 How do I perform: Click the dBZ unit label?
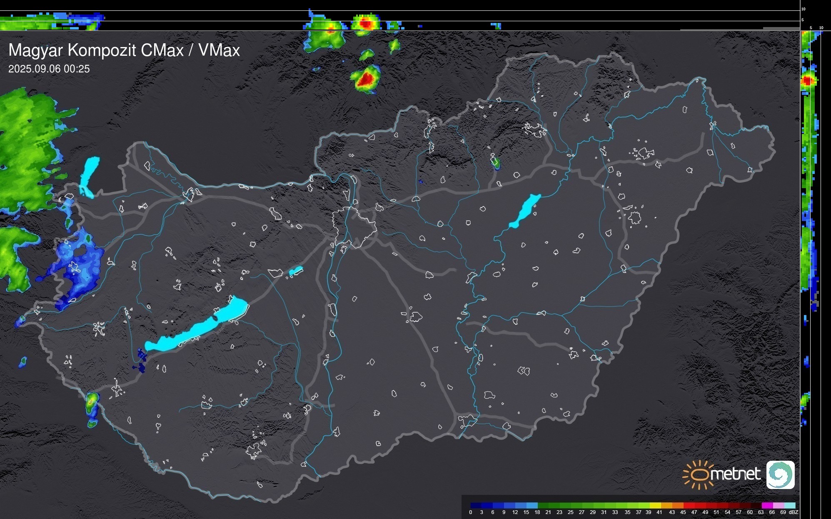793,512
